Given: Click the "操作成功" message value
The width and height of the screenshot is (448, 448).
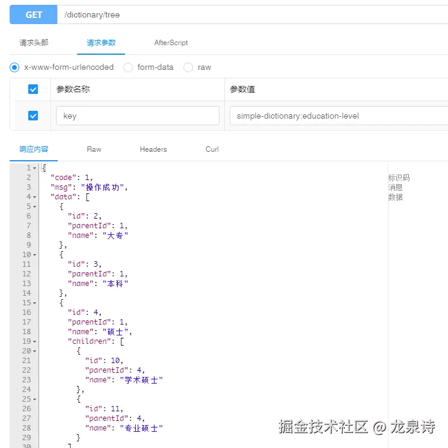Looking at the screenshot, I should (103, 187).
